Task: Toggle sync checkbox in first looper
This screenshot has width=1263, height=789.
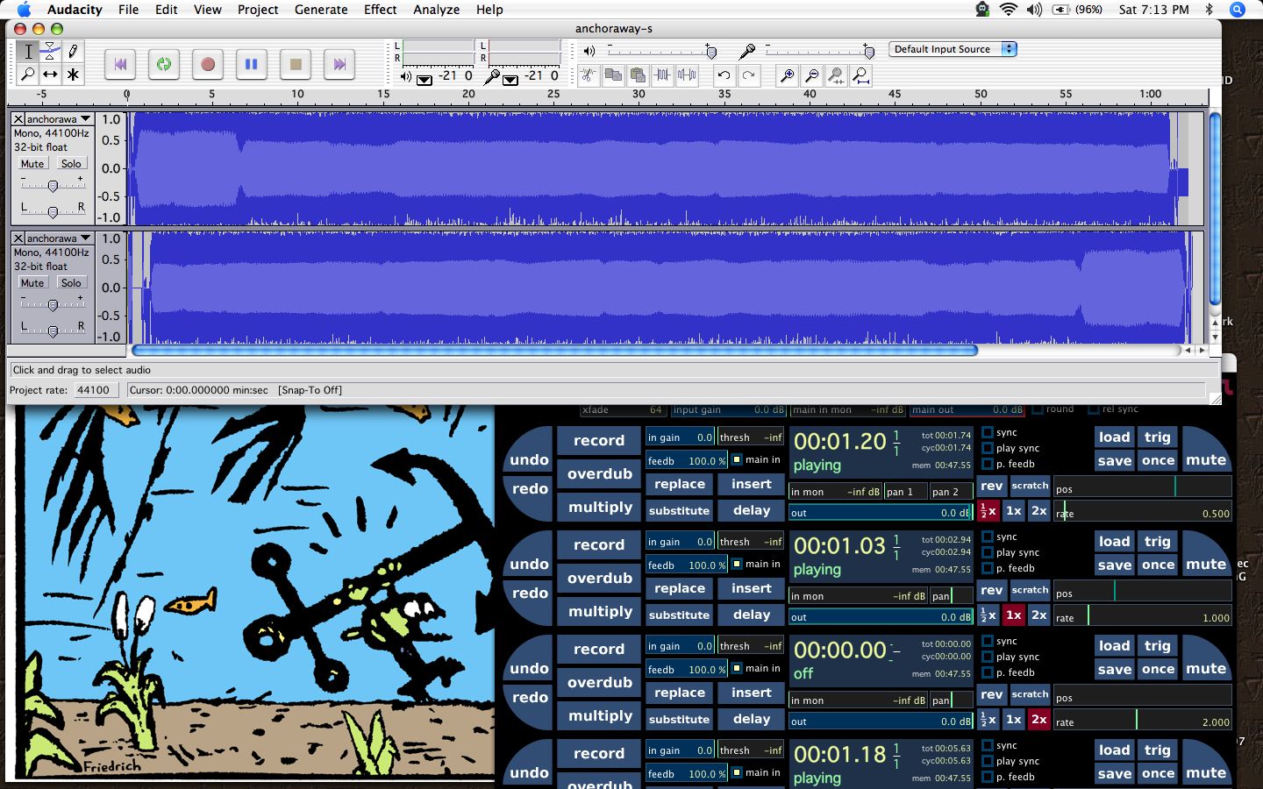Action: (988, 432)
